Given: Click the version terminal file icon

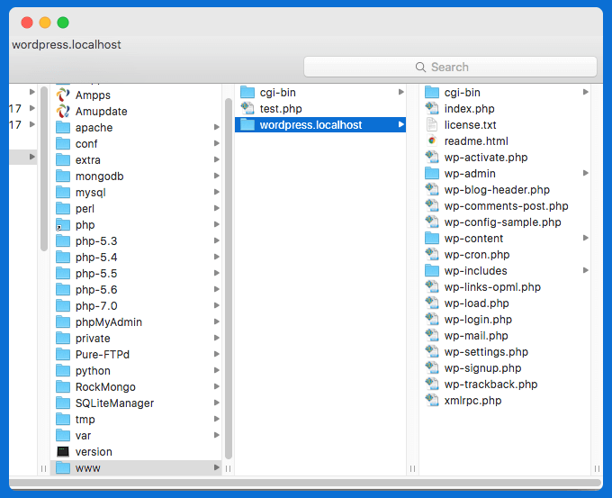Looking at the screenshot, I should coord(63,451).
